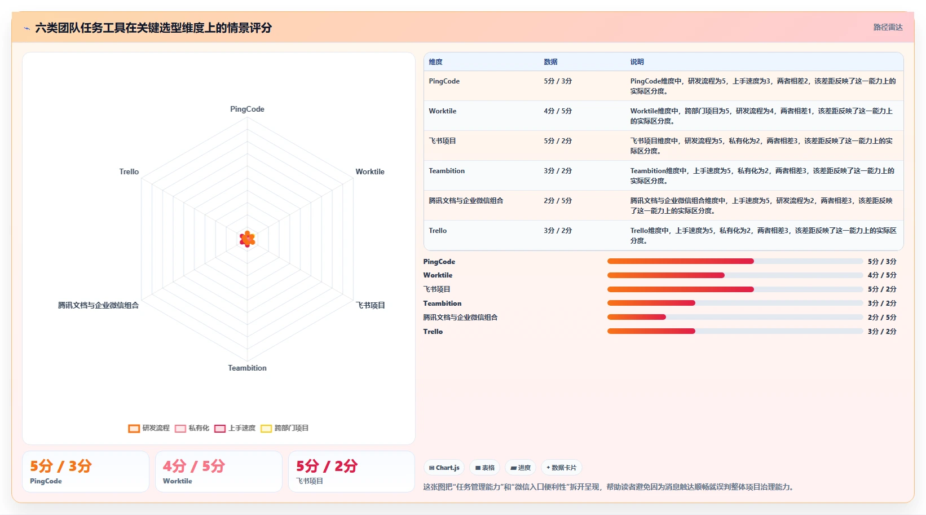
Task: Click the footer note starting with 这张图把
Action: 610,487
